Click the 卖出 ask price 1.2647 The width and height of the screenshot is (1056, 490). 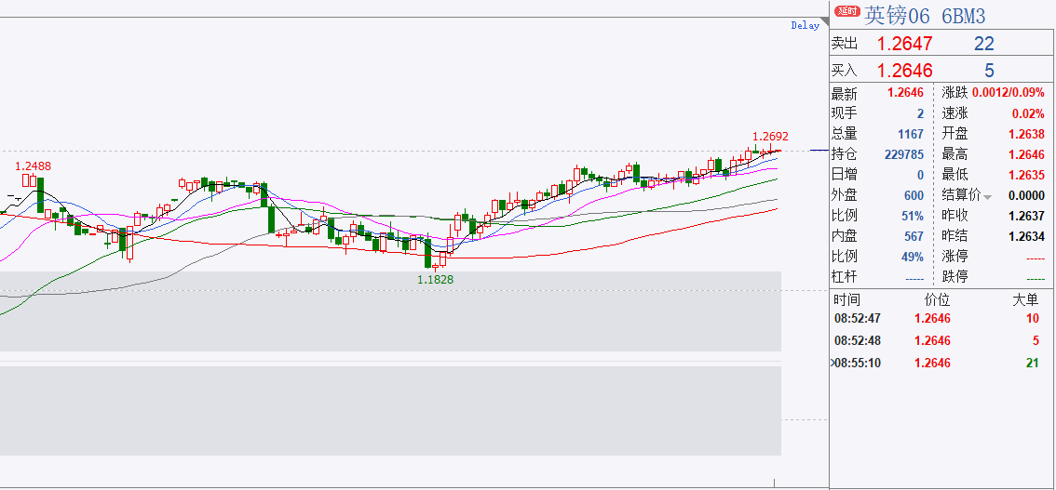point(904,45)
